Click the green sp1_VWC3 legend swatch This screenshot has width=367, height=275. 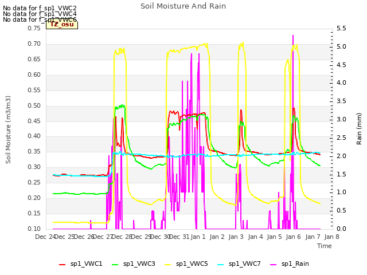115,265
